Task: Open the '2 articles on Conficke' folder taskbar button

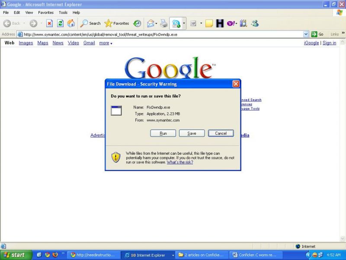Action: (x=202, y=255)
